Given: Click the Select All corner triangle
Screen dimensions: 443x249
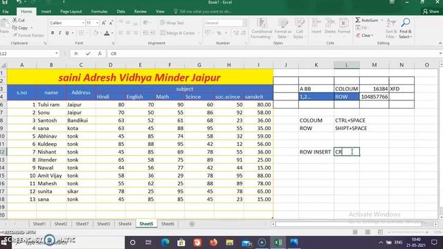Looking at the screenshot, I should coord(3,65).
